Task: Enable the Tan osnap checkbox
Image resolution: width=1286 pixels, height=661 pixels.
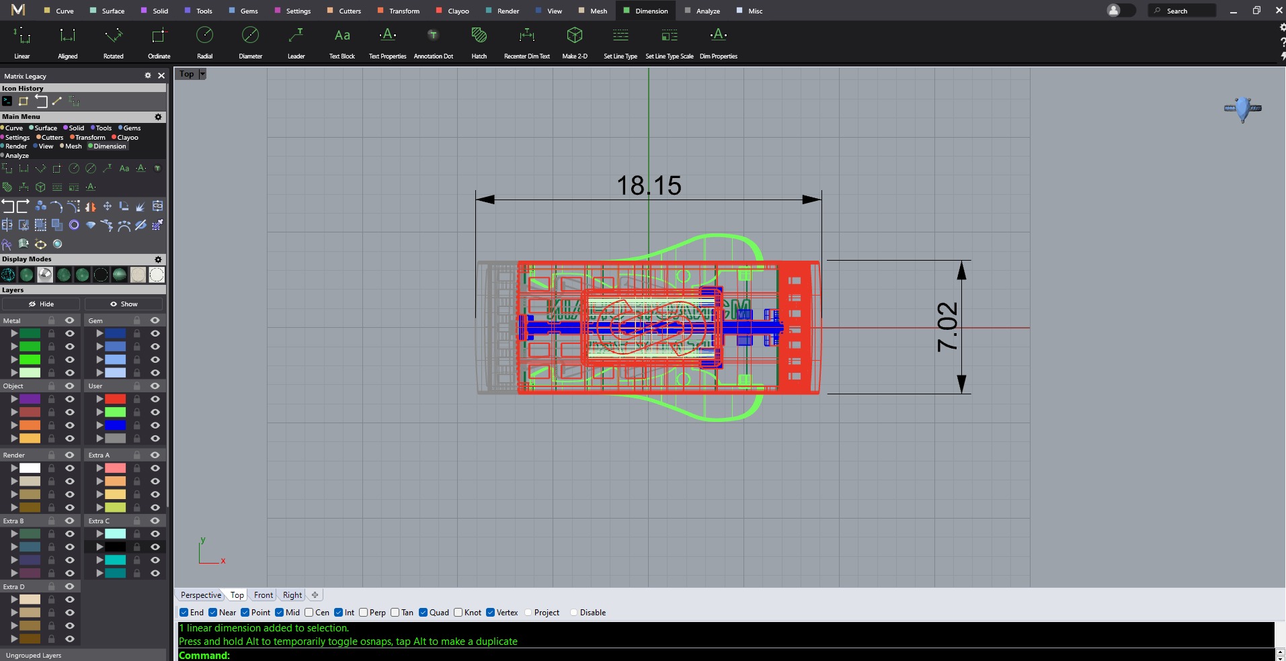Action: 395,613
